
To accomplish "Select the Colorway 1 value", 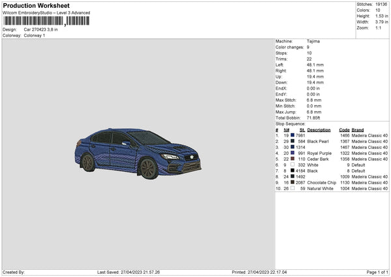I will coord(35,35).
